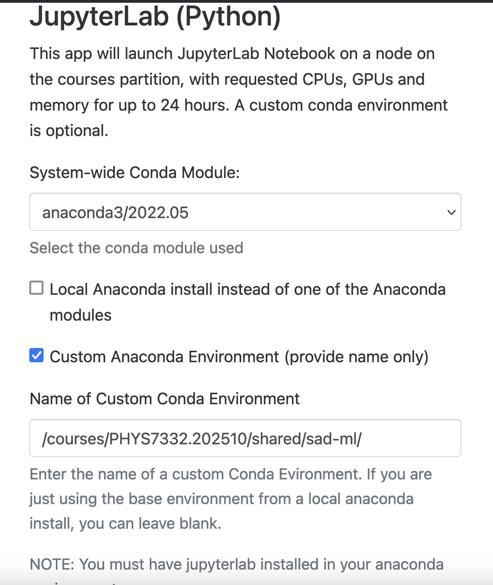493x585 pixels.
Task: Click the "is optional." text
Action: [x=69, y=131]
